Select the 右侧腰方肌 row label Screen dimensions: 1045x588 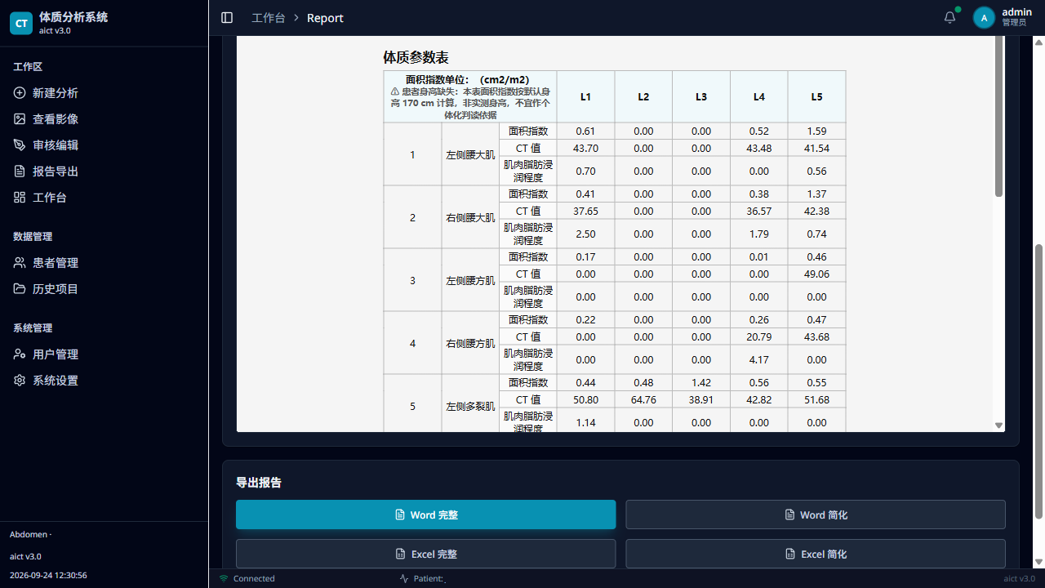470,344
